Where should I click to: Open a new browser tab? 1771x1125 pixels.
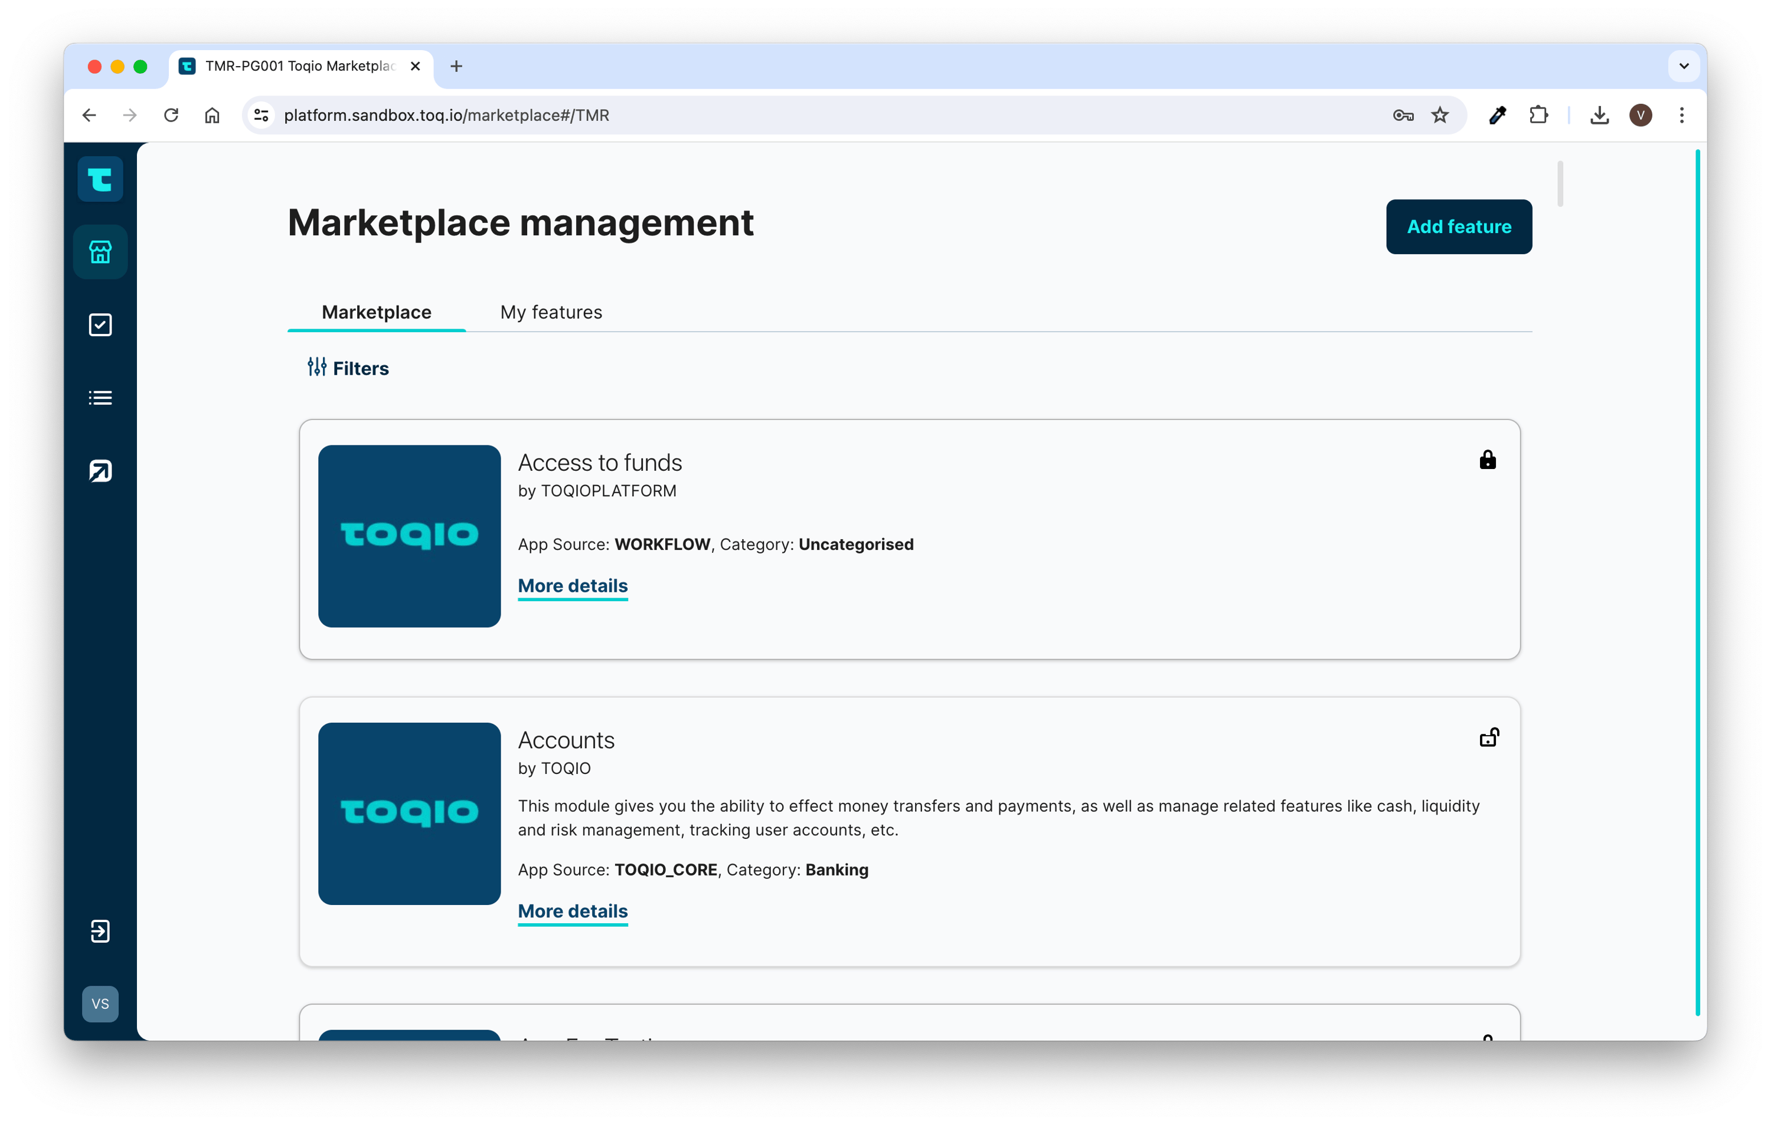[456, 66]
